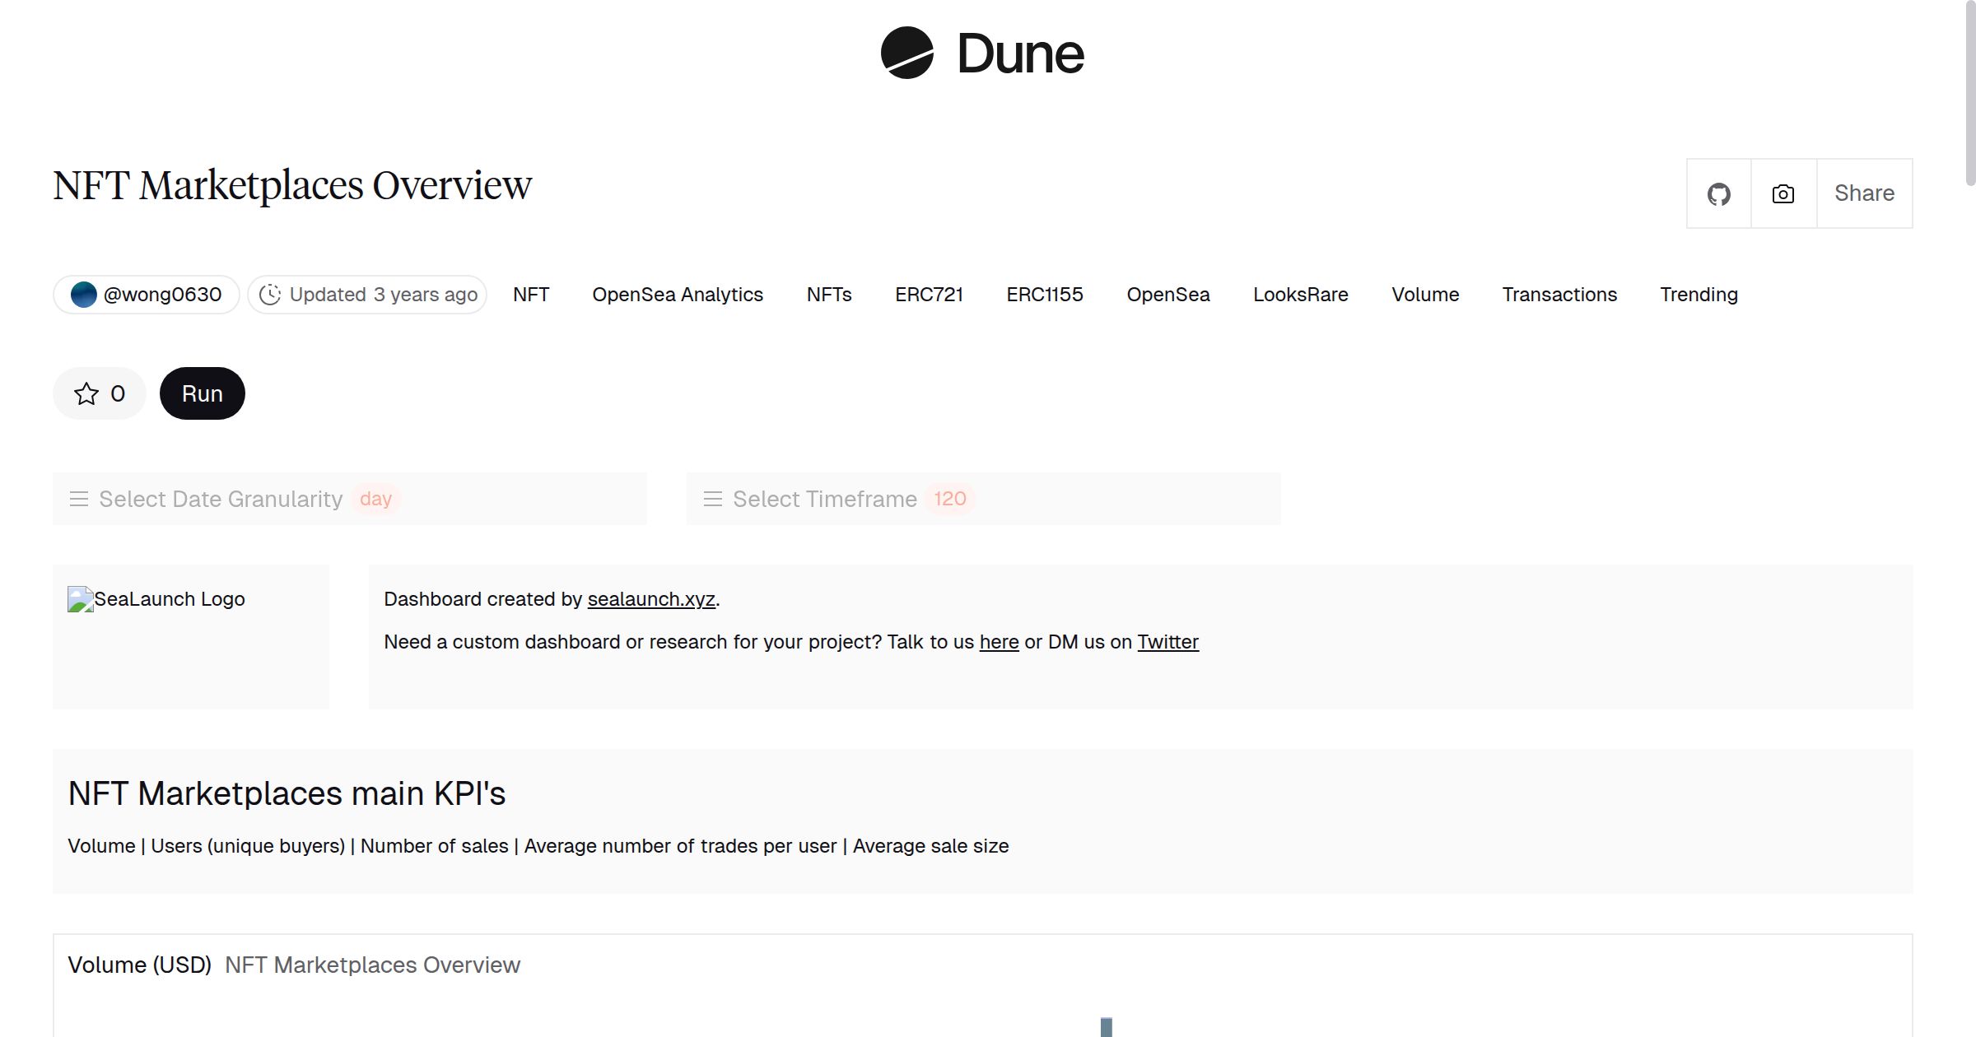Follow the Twitter link
Image resolution: width=1976 pixels, height=1037 pixels.
(x=1167, y=642)
